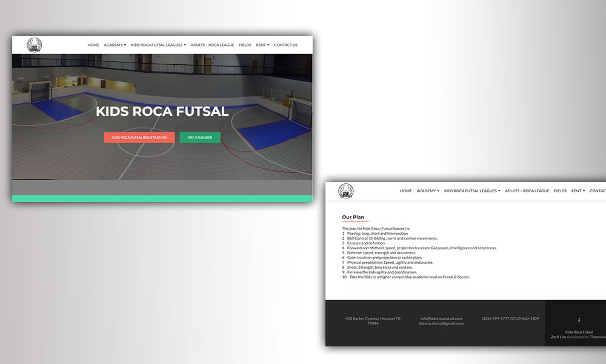
Task: Open ADULTS – ROCA LEAGUE in hero page nav
Action: [x=212, y=45]
